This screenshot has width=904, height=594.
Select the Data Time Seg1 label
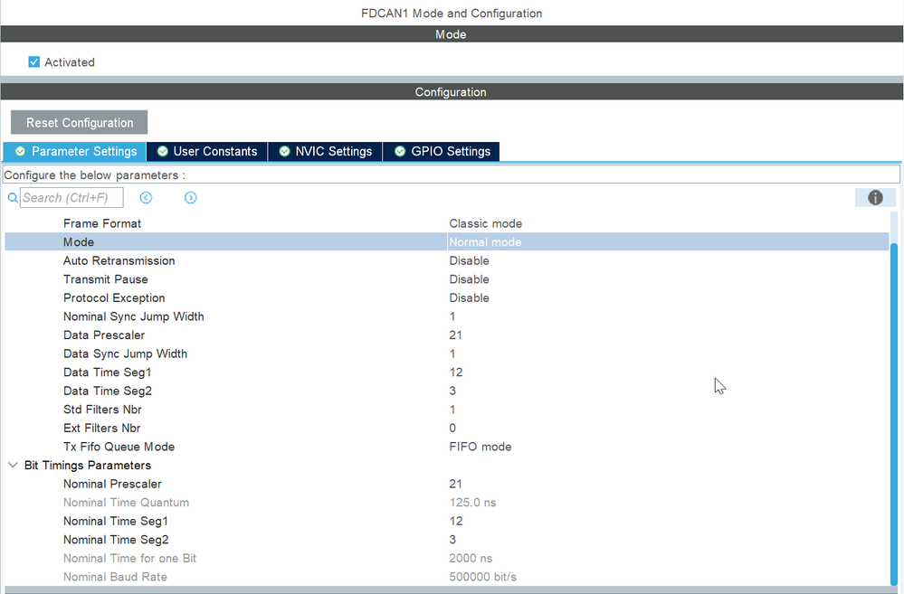[x=108, y=372]
